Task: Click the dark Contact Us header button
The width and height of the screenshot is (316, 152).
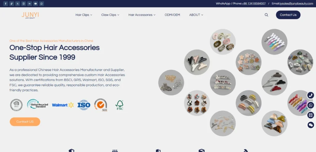Action: [x=288, y=15]
